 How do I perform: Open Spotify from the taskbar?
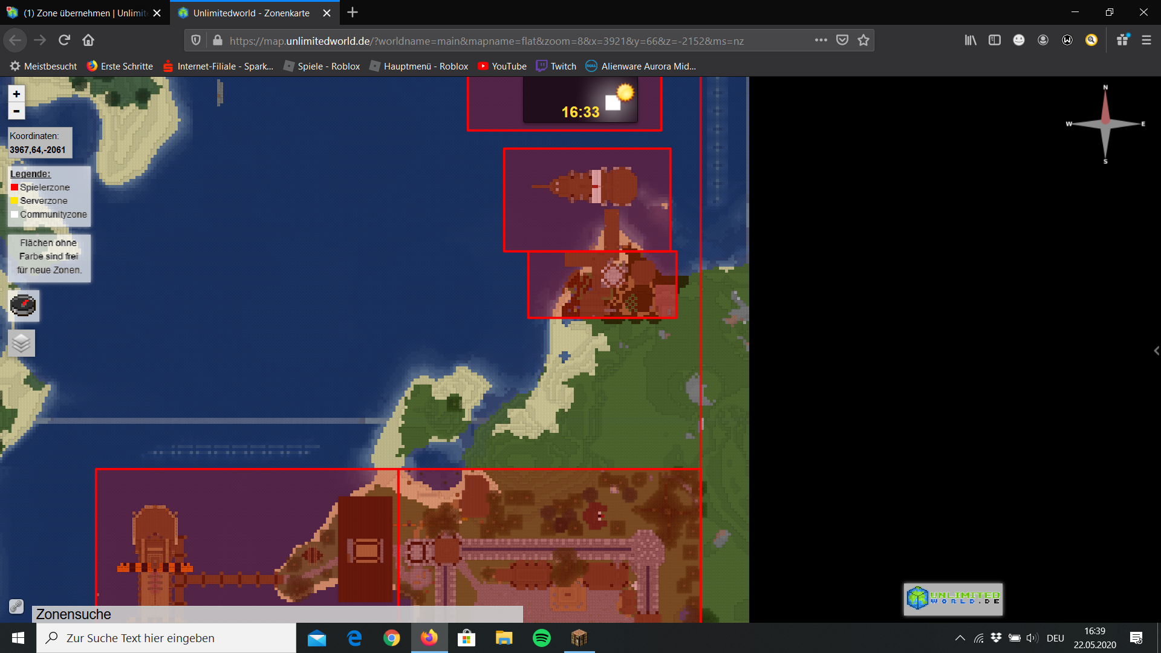(x=541, y=638)
